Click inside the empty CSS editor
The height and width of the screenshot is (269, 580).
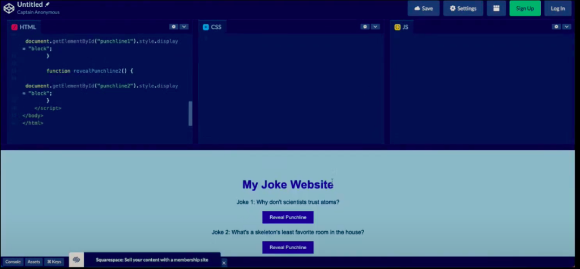(x=291, y=89)
